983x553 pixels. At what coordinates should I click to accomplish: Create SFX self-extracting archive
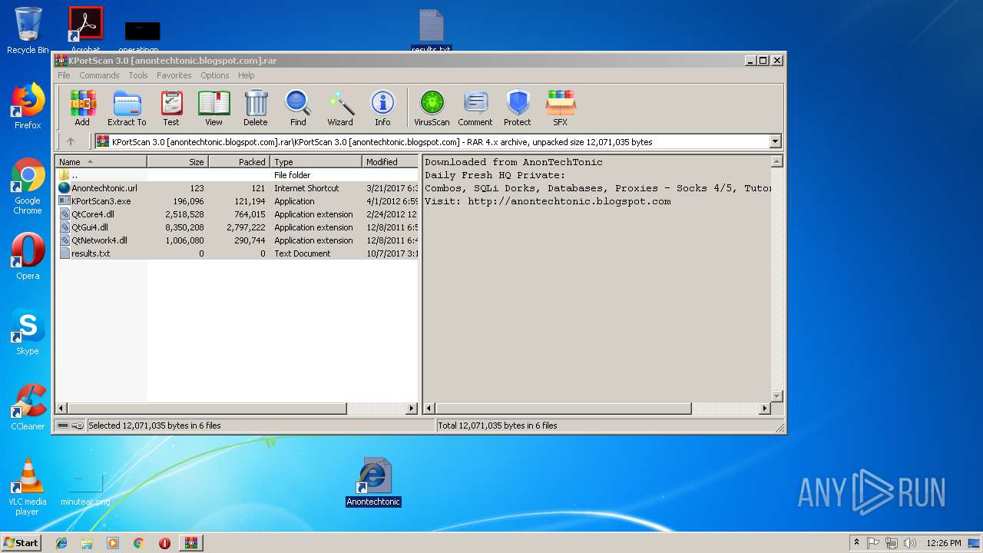[x=561, y=108]
